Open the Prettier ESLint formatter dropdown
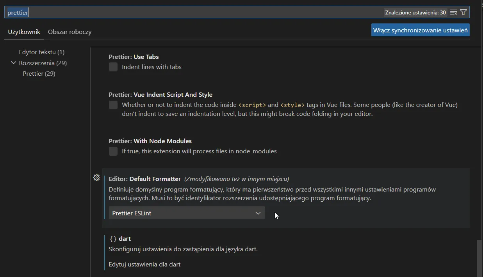Image resolution: width=483 pixels, height=277 pixels. click(187, 213)
